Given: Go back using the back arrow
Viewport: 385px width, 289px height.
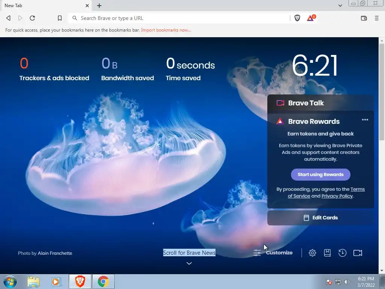Looking at the screenshot, I should click(8, 18).
